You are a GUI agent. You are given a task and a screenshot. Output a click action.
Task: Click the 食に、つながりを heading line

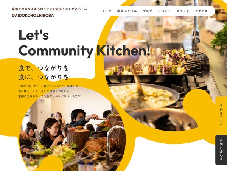pyautogui.click(x=44, y=77)
